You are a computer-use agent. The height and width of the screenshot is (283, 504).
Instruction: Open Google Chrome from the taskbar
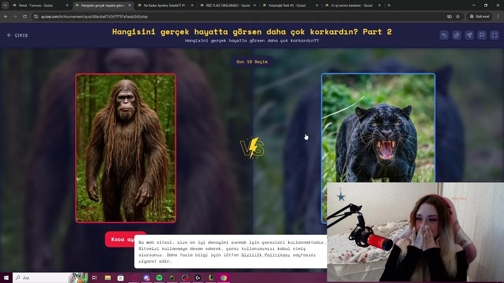224,278
